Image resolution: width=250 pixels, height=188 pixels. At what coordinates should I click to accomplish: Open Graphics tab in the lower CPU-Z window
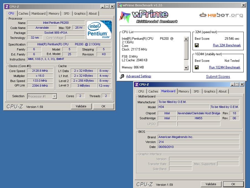[209, 91]
